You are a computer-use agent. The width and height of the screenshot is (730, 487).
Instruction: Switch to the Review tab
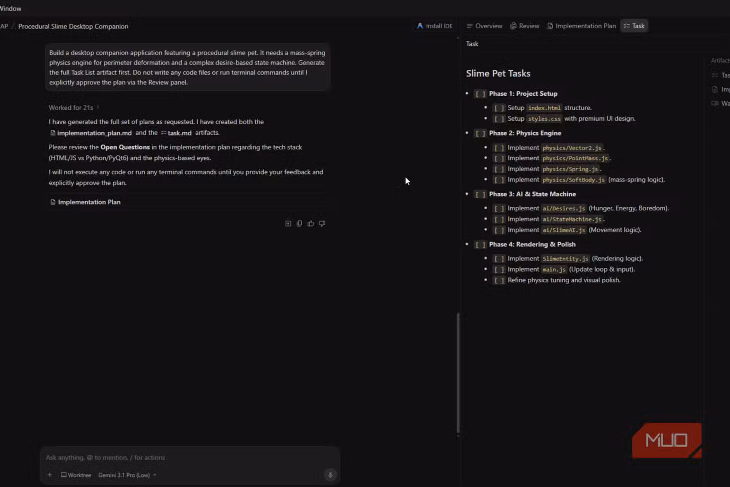(x=525, y=26)
